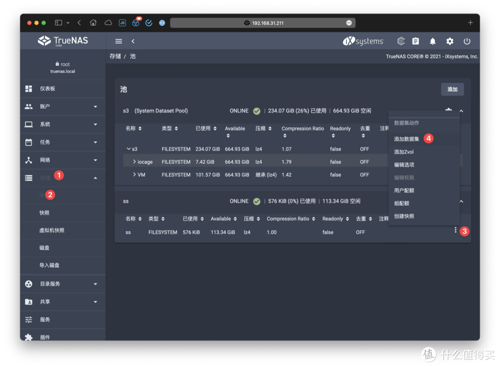Click the 任务 tasks calendar icon
This screenshot has height=367, width=500.
point(29,142)
